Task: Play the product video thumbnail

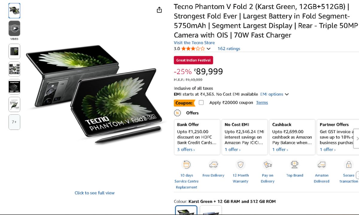Action: [14, 29]
